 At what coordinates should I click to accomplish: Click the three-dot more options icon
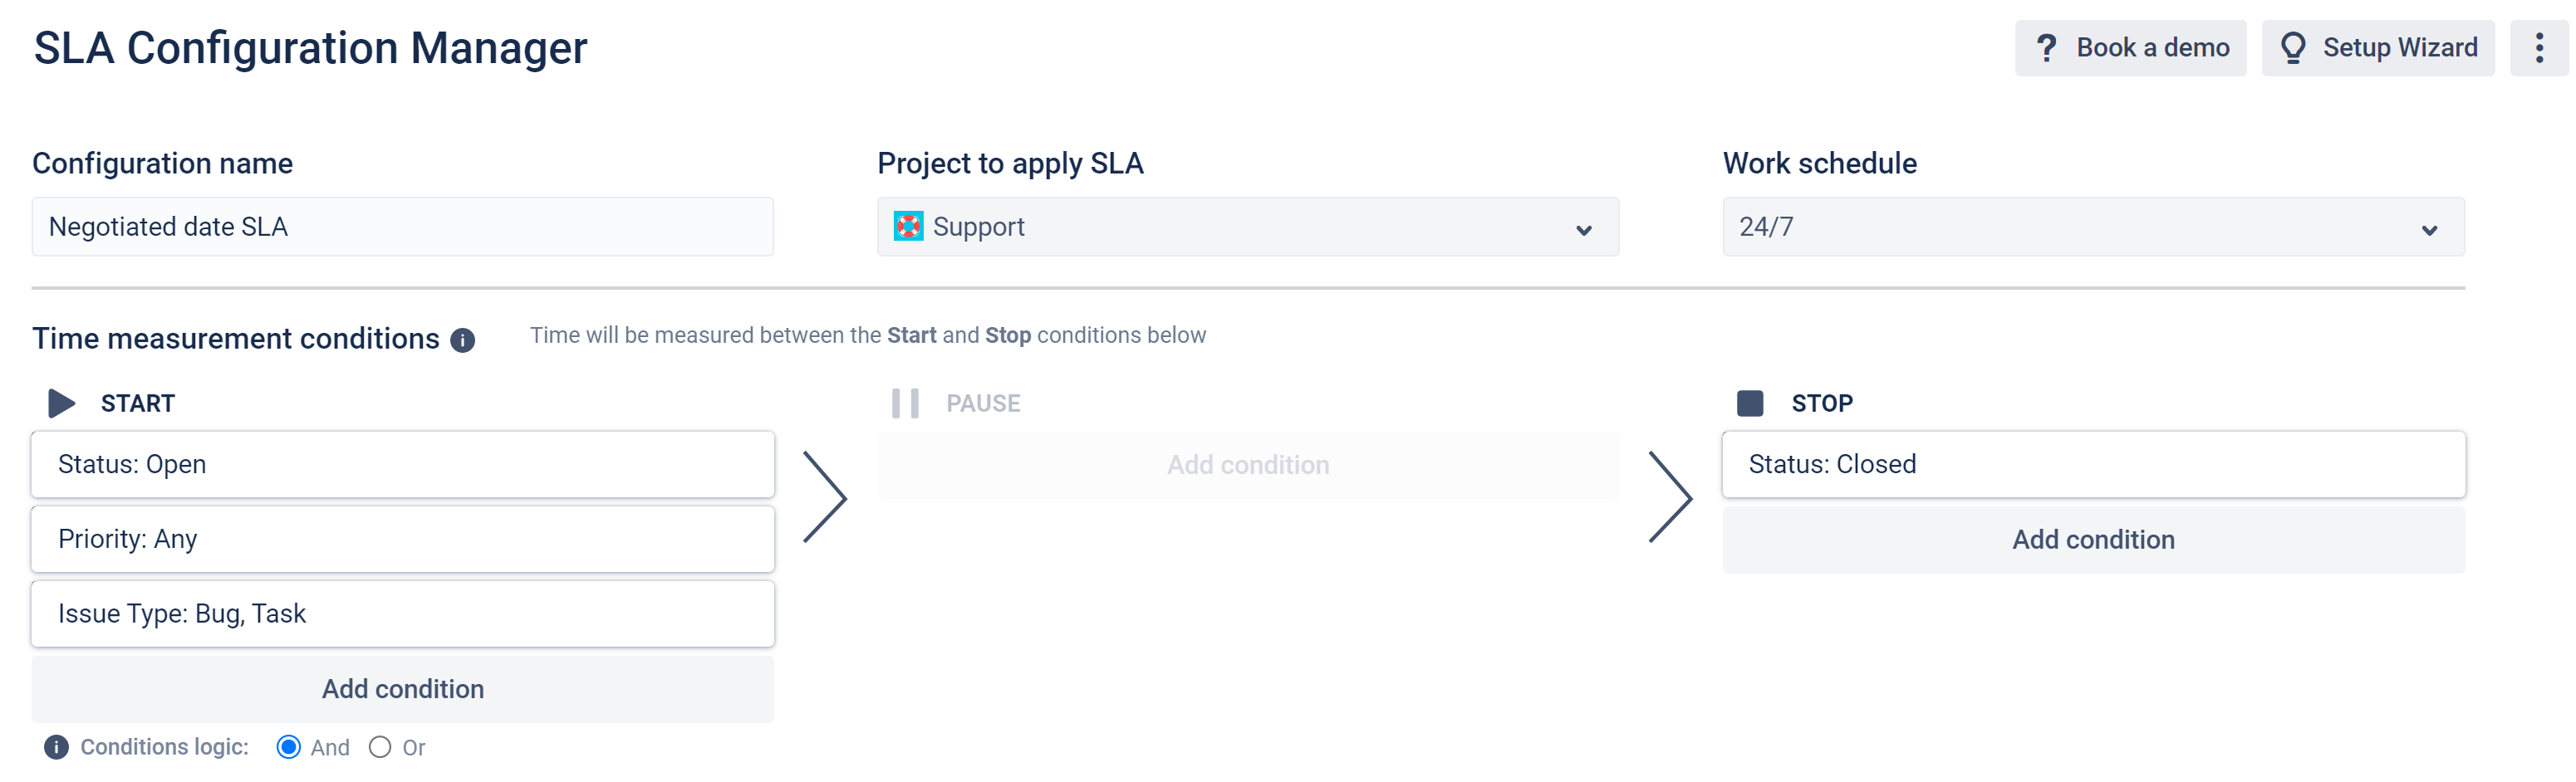(2538, 48)
